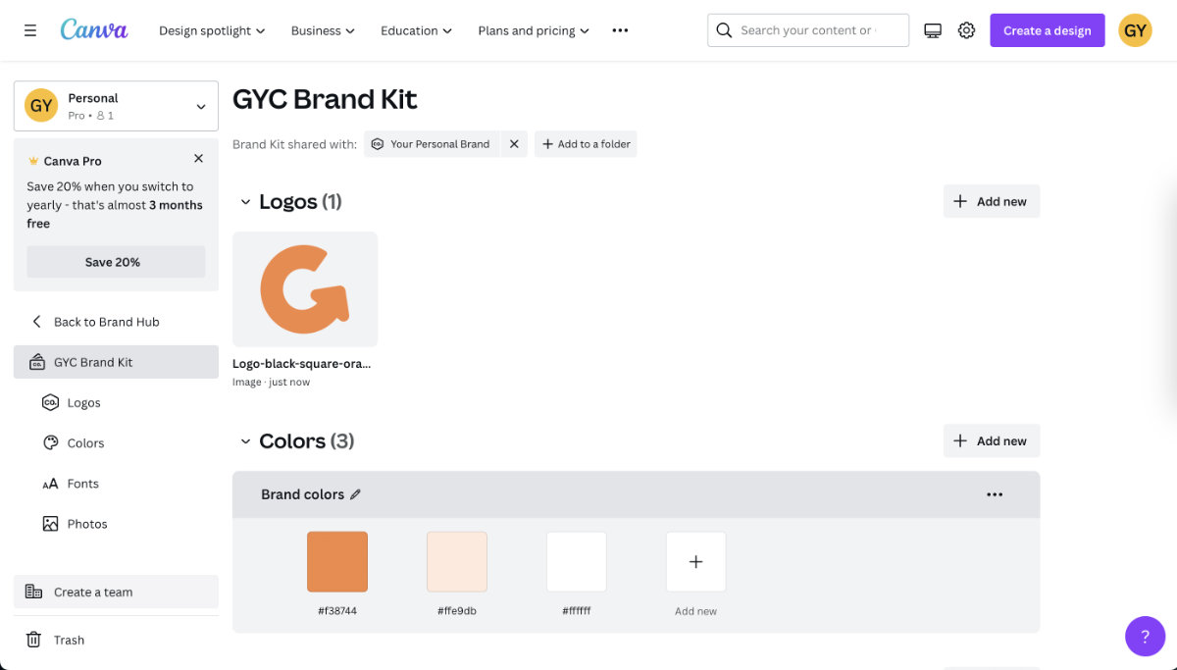Open the more options ellipsis in top navigation

[x=620, y=30]
